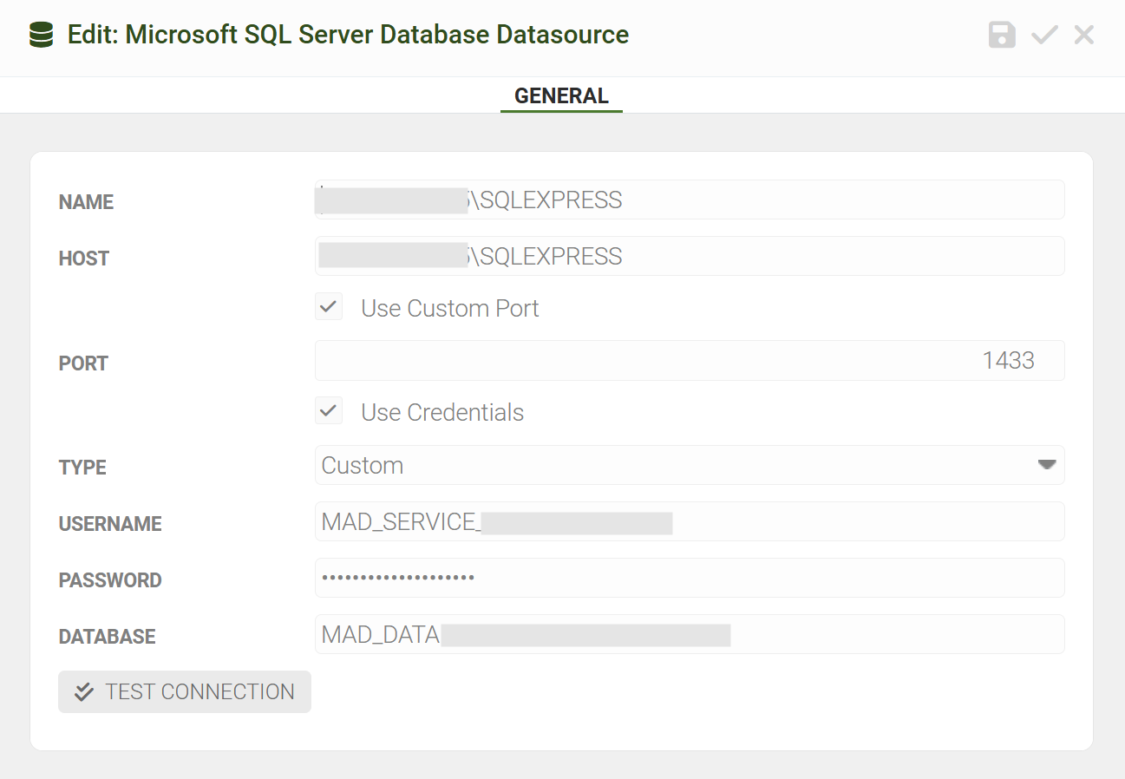Image resolution: width=1125 pixels, height=779 pixels.
Task: Click the 'Use Custom Port' label text
Action: [450, 308]
